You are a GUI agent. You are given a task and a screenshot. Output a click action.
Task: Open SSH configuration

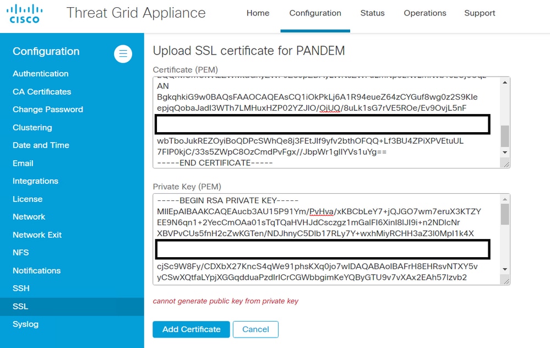(x=21, y=289)
